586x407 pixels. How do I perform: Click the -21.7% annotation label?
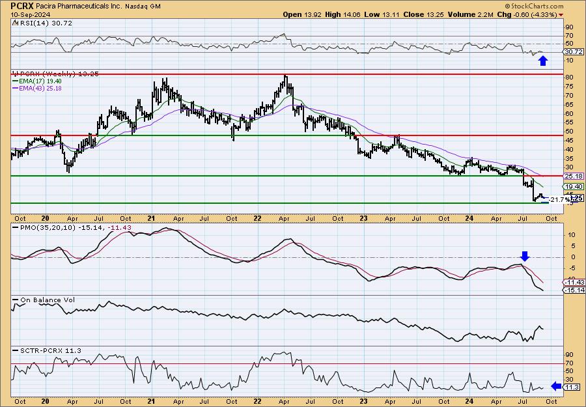559,200
